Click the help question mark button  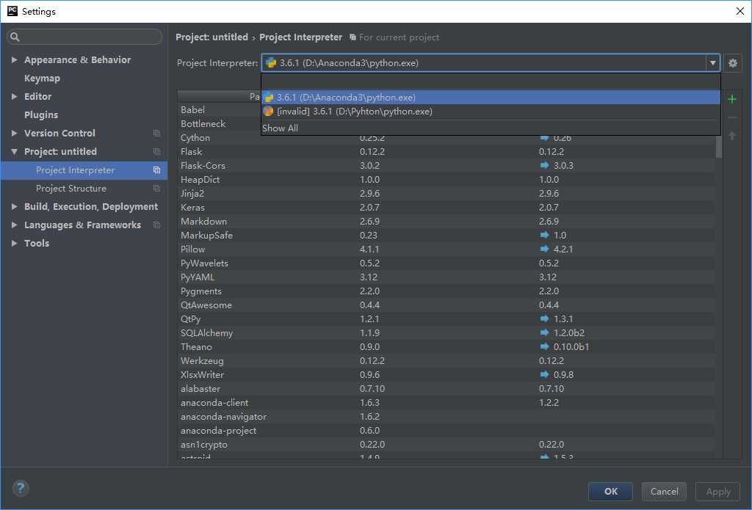(20, 489)
